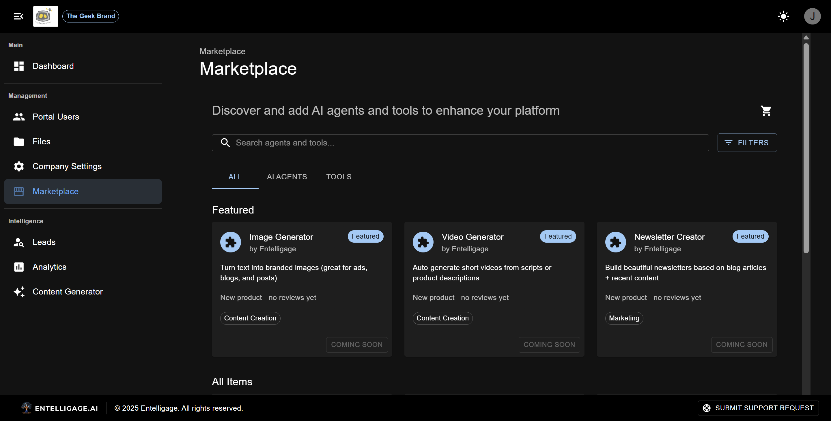
Task: Switch to the TOOLS tab
Action: [338, 177]
